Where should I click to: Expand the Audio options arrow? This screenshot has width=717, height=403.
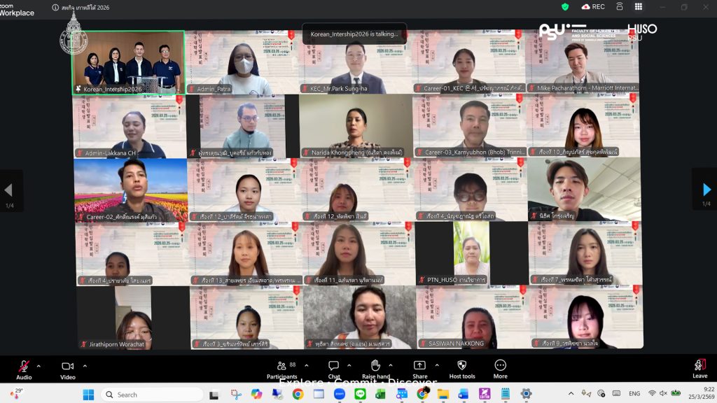pos(39,365)
